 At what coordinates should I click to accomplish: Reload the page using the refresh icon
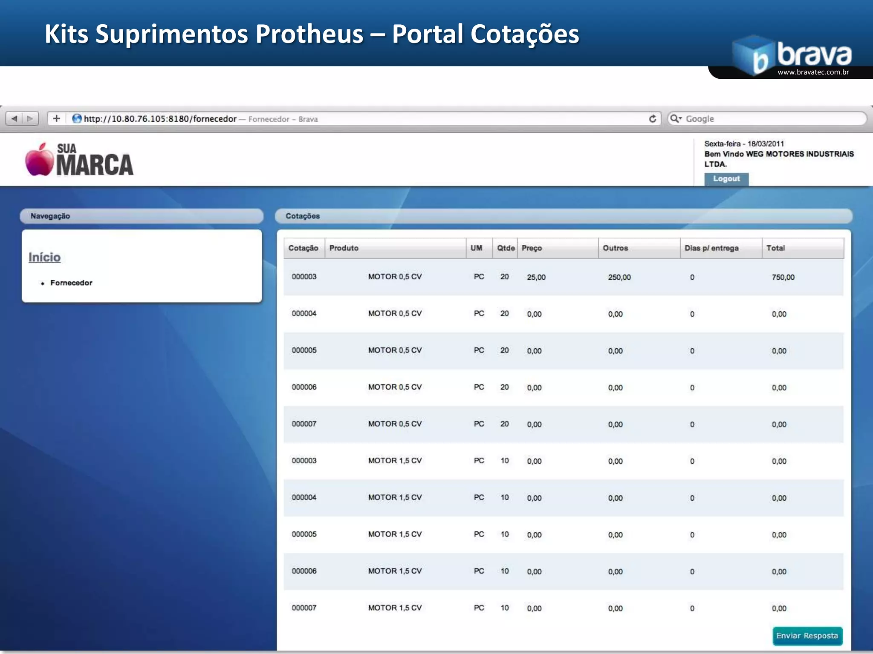pyautogui.click(x=652, y=119)
